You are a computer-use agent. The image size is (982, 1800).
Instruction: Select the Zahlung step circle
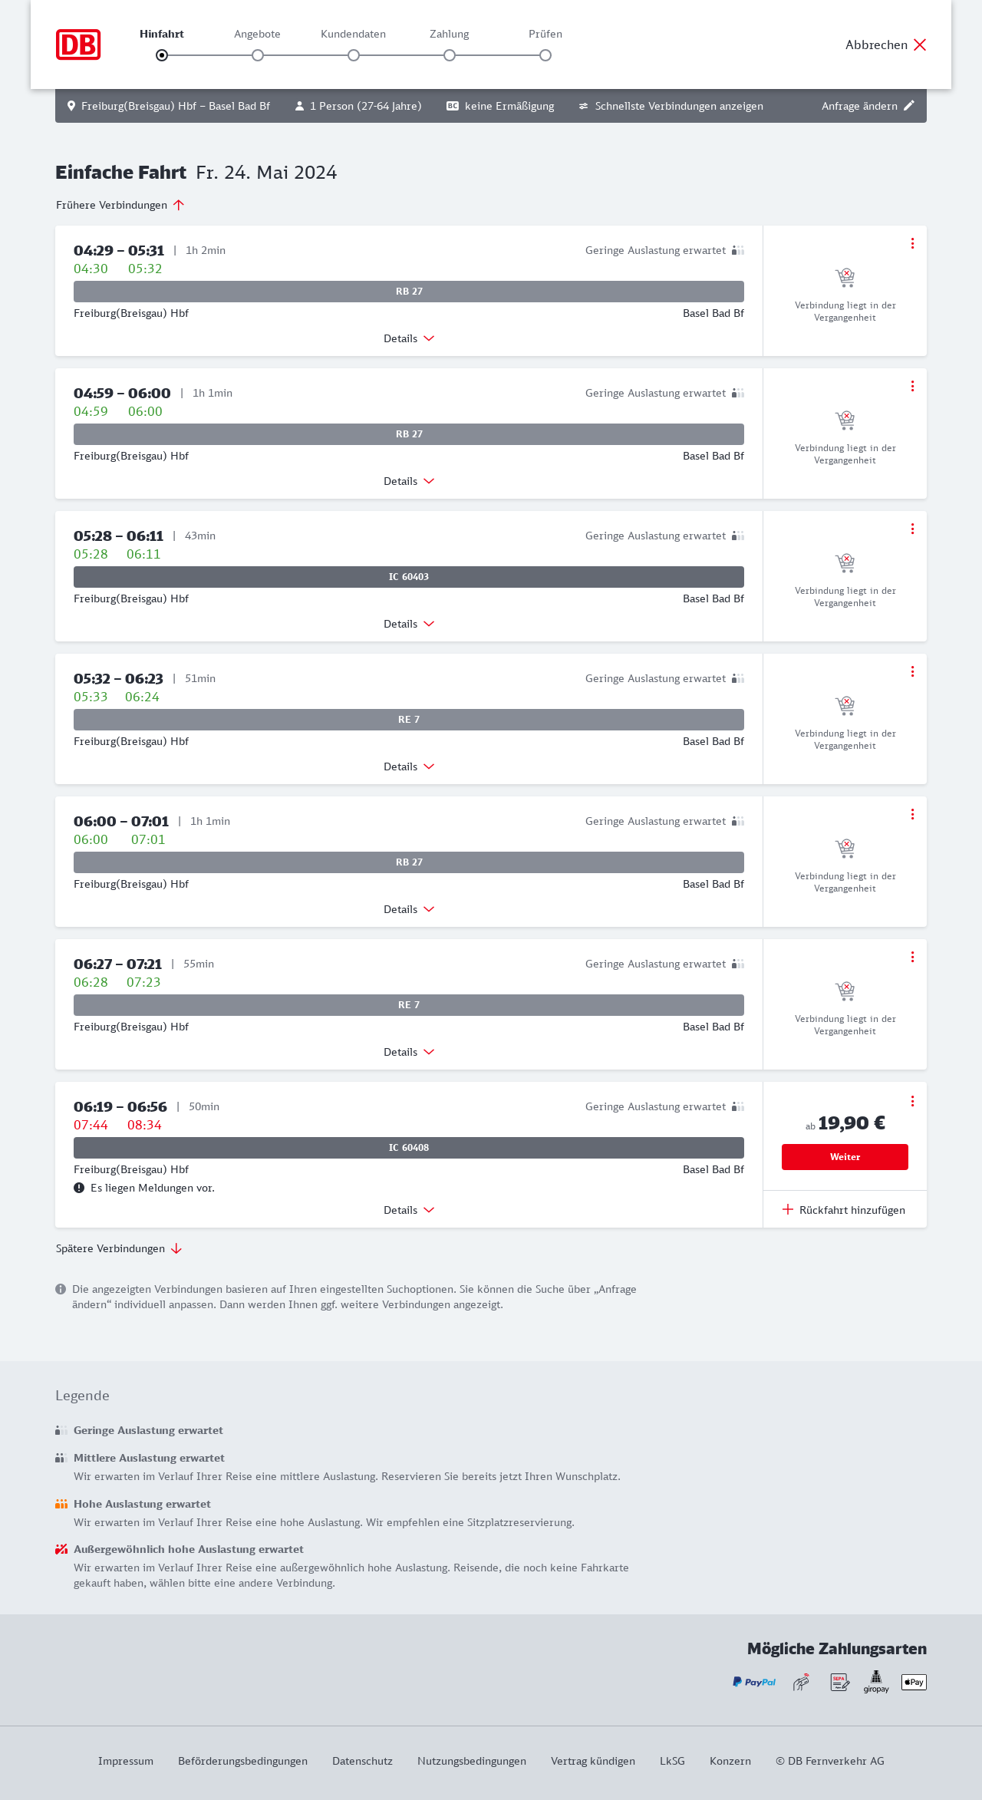tap(450, 55)
